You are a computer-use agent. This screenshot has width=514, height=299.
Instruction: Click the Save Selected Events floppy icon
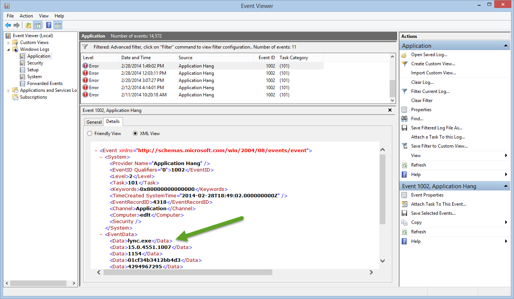[x=404, y=213]
